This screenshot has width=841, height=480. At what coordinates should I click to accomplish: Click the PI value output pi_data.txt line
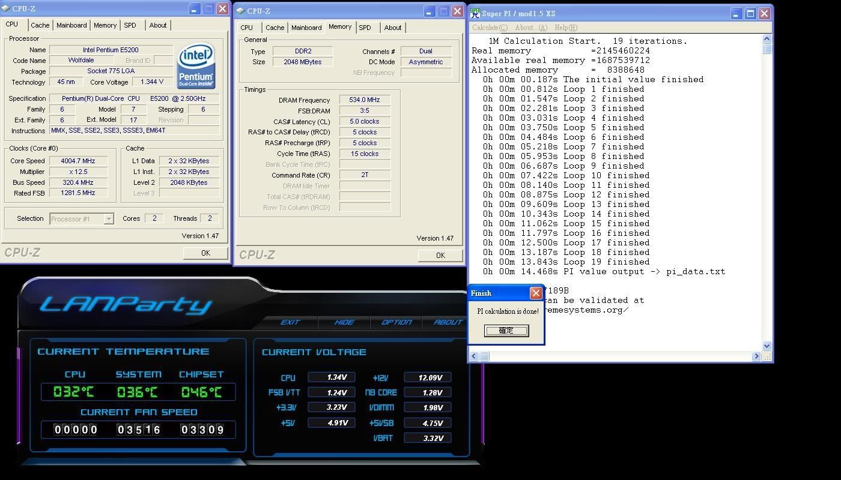point(604,272)
